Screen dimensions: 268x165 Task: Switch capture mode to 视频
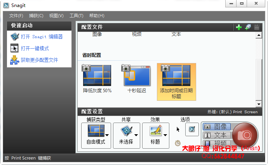[217, 143]
